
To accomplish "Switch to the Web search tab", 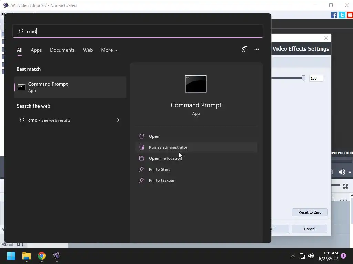I will tap(88, 50).
